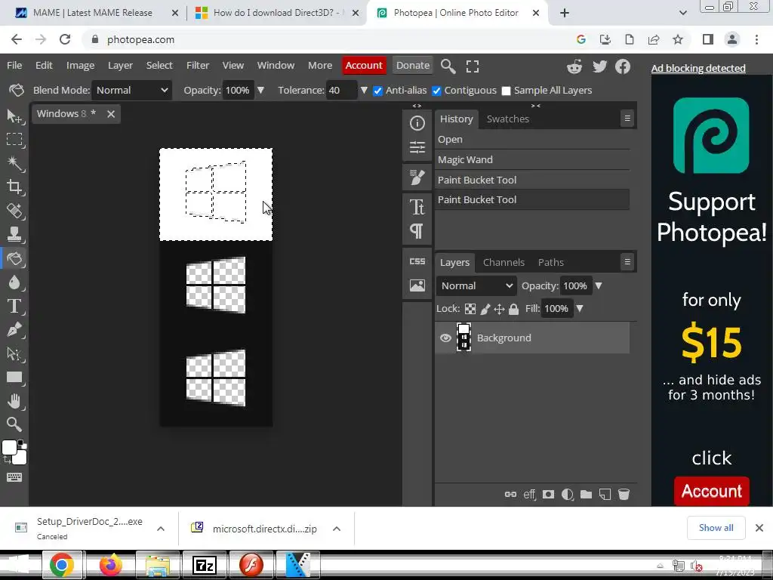Select the Pen tool

pos(14,329)
